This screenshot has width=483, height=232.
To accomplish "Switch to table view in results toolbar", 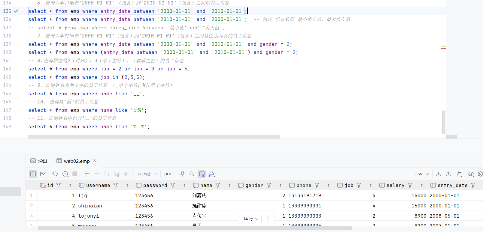I will tap(33, 174).
